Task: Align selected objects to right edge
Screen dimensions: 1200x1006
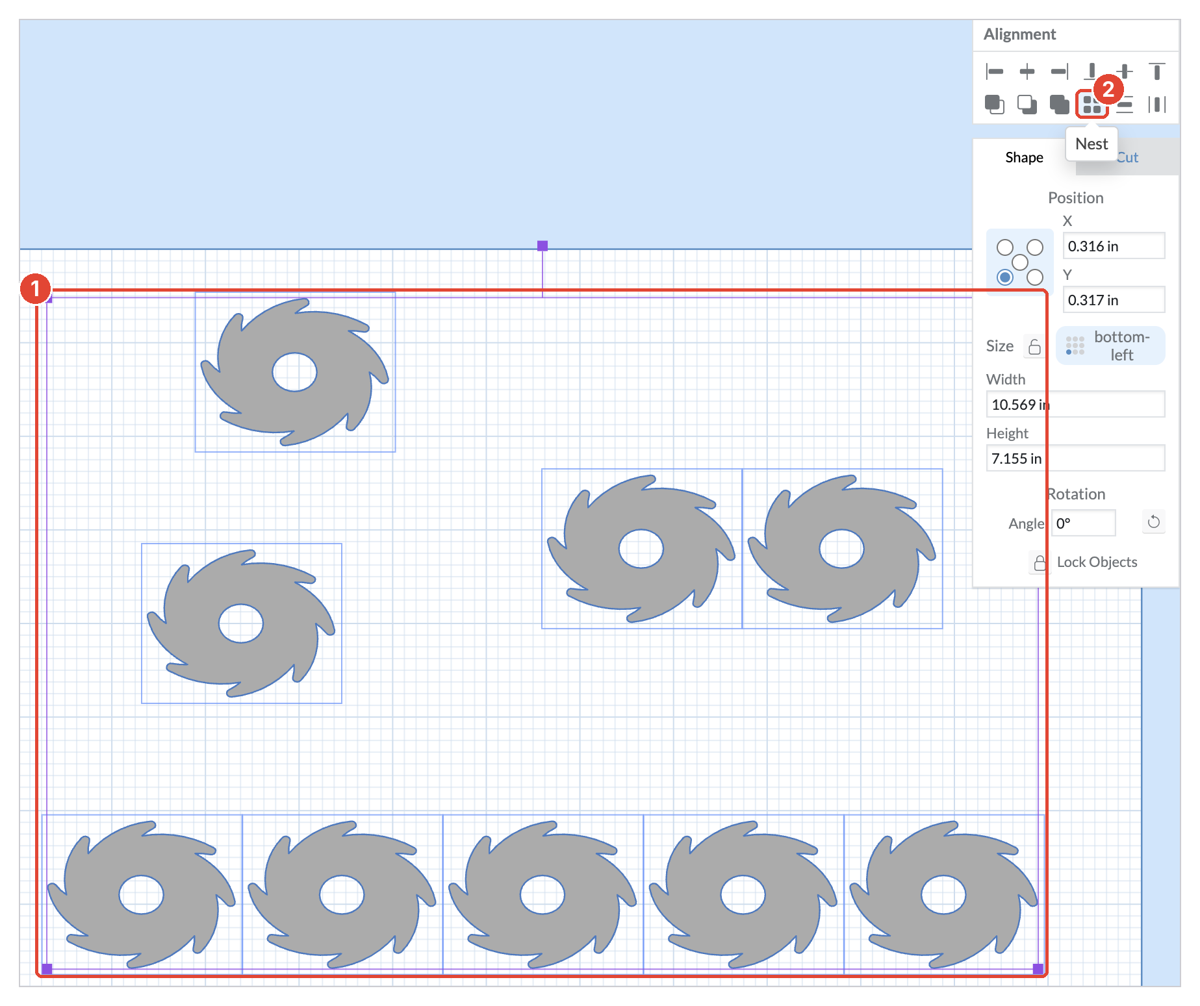Action: (x=1060, y=71)
